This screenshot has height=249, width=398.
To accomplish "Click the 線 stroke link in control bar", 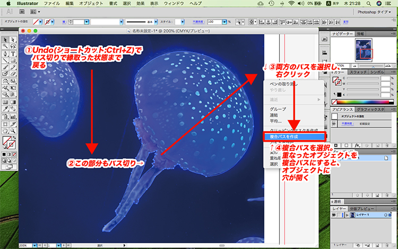I will click(64, 22).
